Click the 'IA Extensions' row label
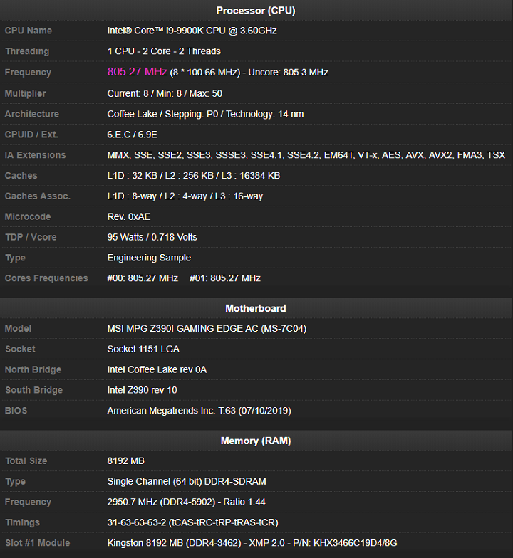513x558 pixels. click(x=36, y=155)
